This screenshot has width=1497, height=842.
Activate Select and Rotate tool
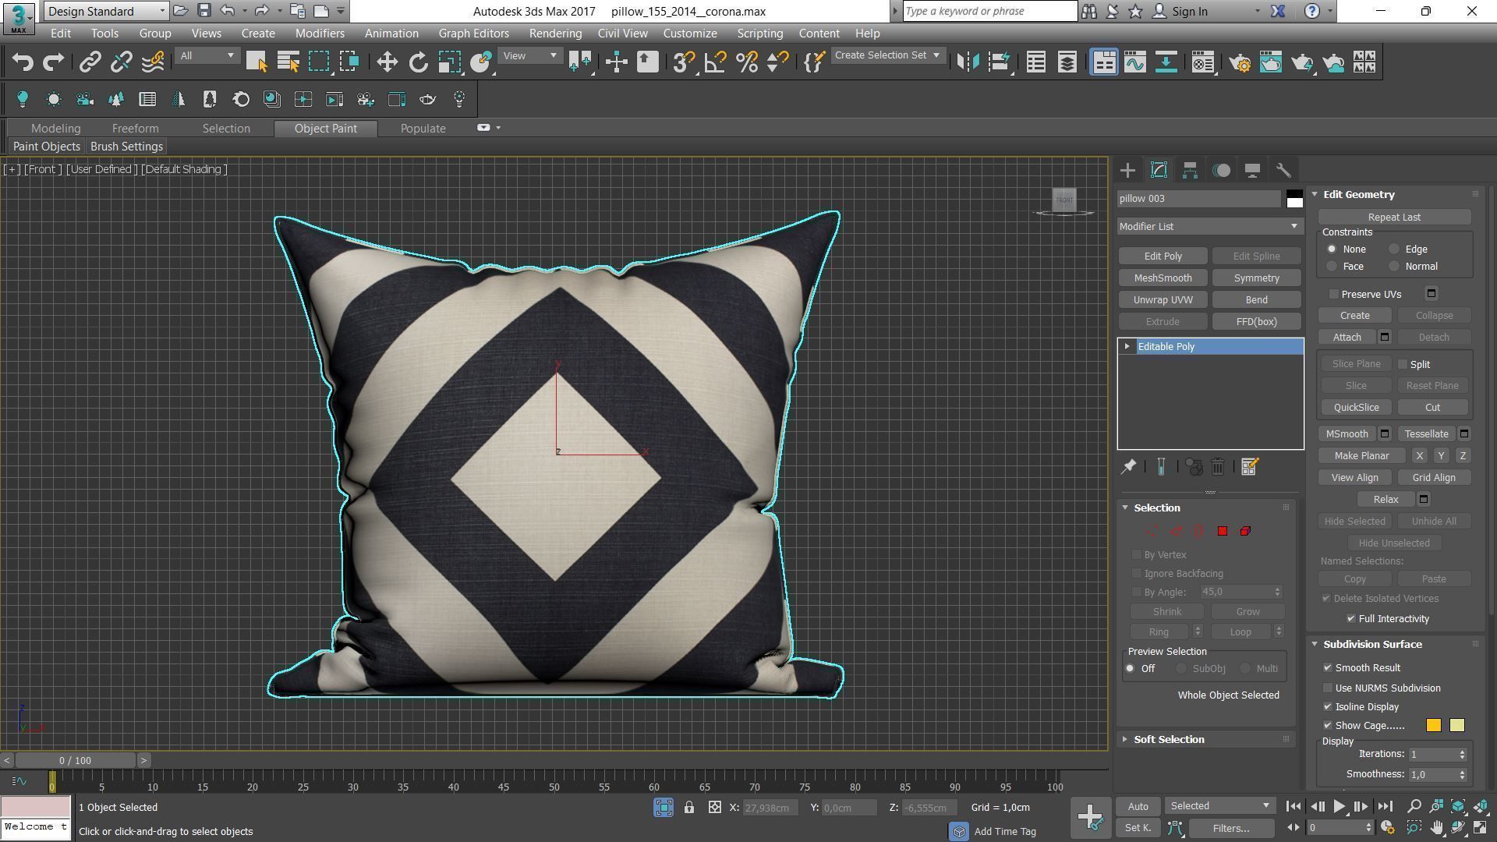pyautogui.click(x=419, y=62)
